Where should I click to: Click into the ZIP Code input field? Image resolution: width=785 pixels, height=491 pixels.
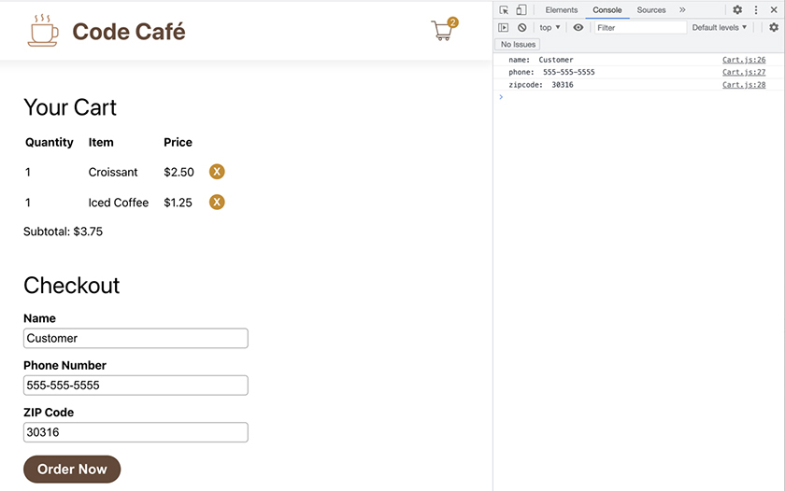[136, 432]
